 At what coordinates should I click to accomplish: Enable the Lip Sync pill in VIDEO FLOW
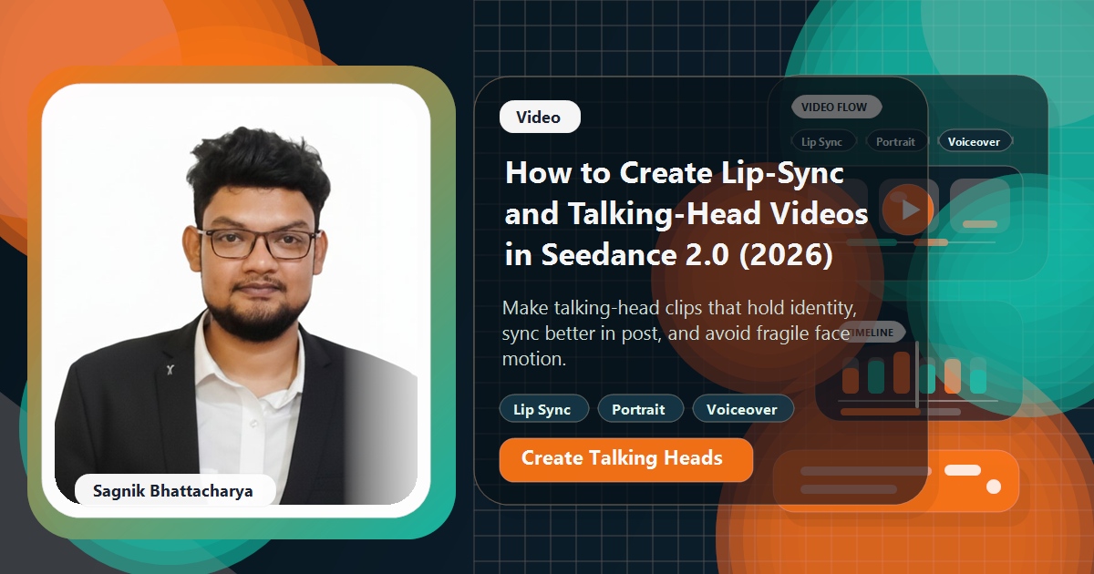pos(823,140)
